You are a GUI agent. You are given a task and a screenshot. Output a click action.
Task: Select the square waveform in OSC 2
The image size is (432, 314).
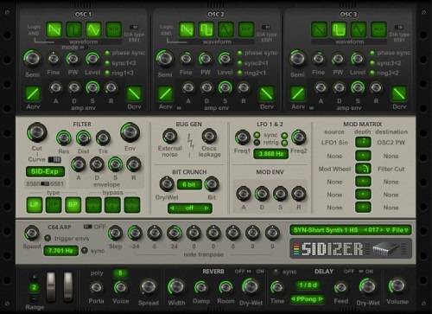pyautogui.click(x=206, y=29)
